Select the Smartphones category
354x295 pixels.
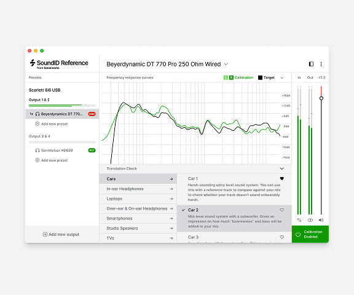(x=138, y=219)
